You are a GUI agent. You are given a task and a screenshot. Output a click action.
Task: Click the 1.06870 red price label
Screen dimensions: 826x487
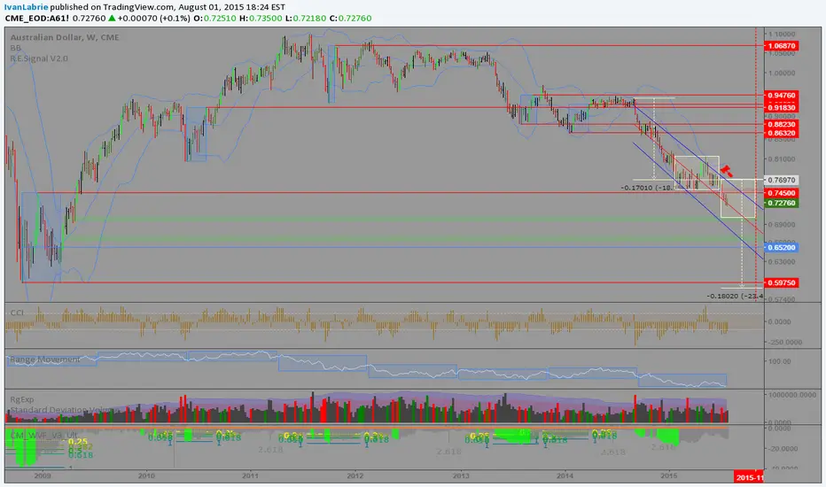click(782, 46)
